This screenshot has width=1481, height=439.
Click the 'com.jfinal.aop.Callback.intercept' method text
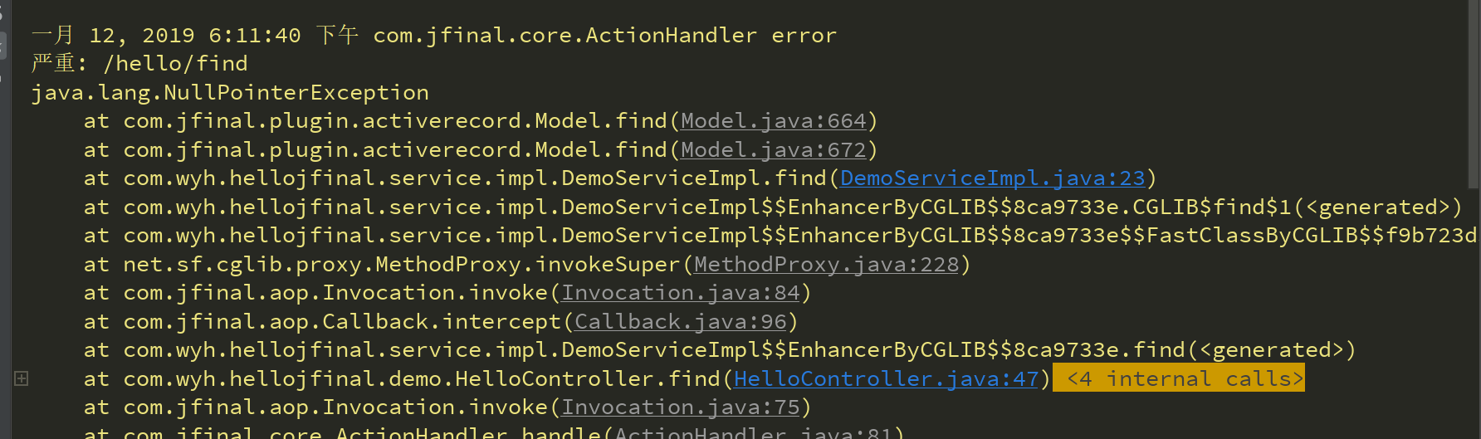point(342,322)
